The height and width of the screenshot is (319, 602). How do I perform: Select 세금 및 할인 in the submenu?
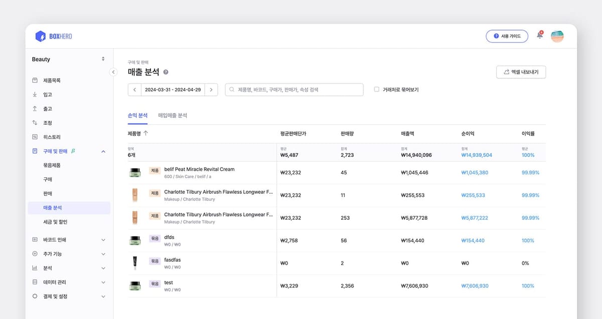(55, 222)
